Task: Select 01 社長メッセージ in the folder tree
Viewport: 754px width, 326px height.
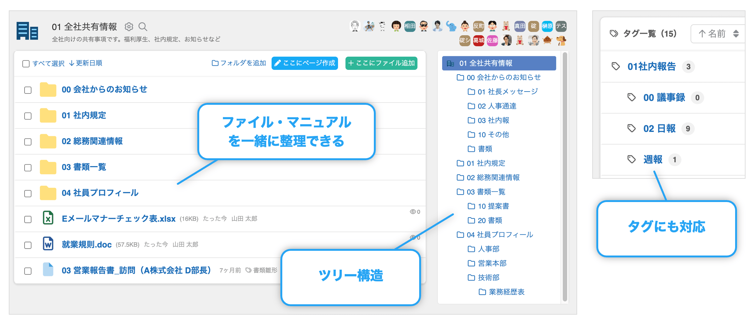Action: click(507, 92)
